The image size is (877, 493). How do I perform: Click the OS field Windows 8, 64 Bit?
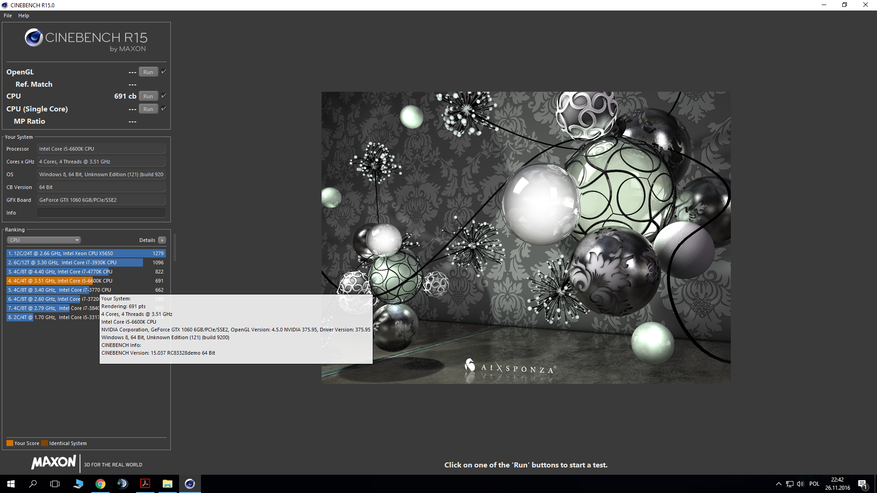pos(101,174)
